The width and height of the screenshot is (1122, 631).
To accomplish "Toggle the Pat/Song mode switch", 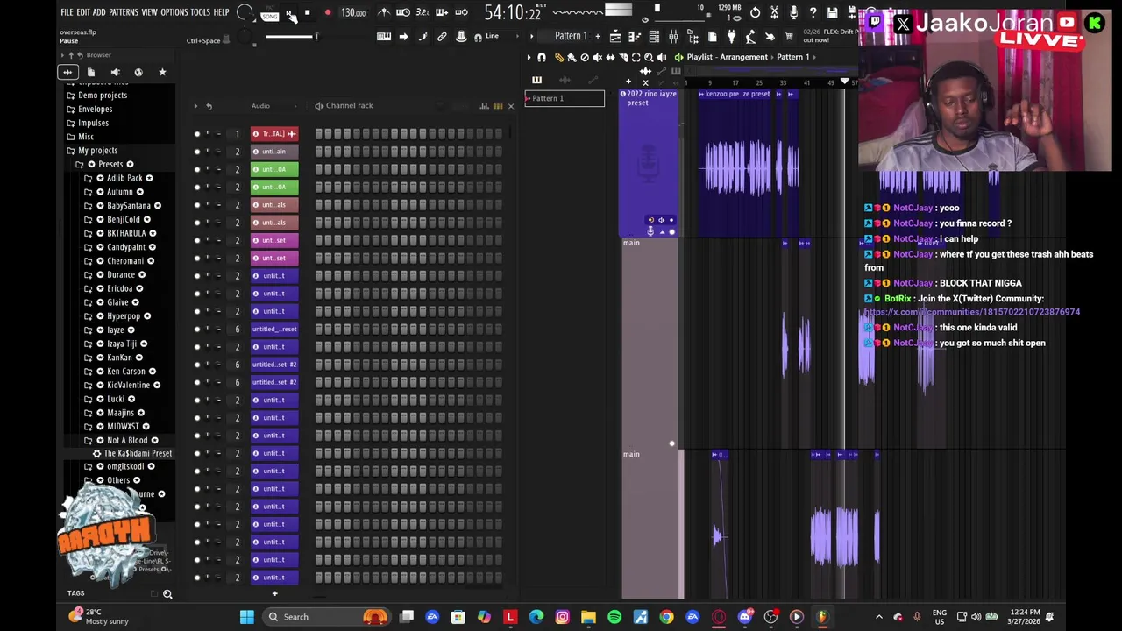I will point(270,13).
